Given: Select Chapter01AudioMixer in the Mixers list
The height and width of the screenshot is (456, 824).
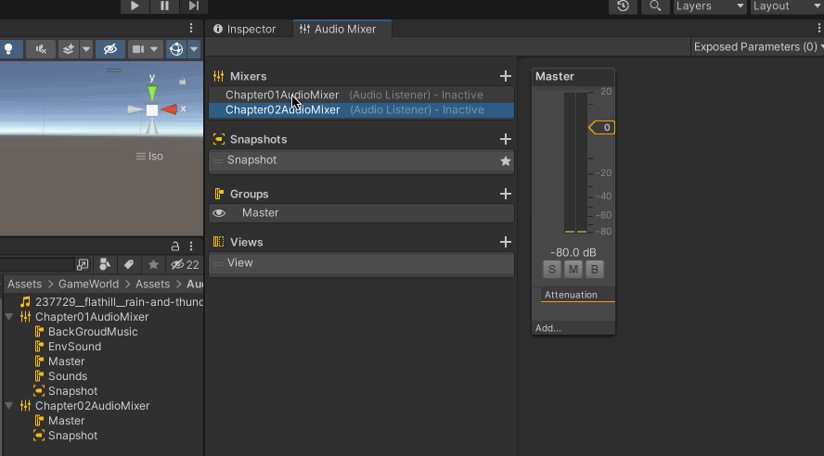Looking at the screenshot, I should [282, 95].
